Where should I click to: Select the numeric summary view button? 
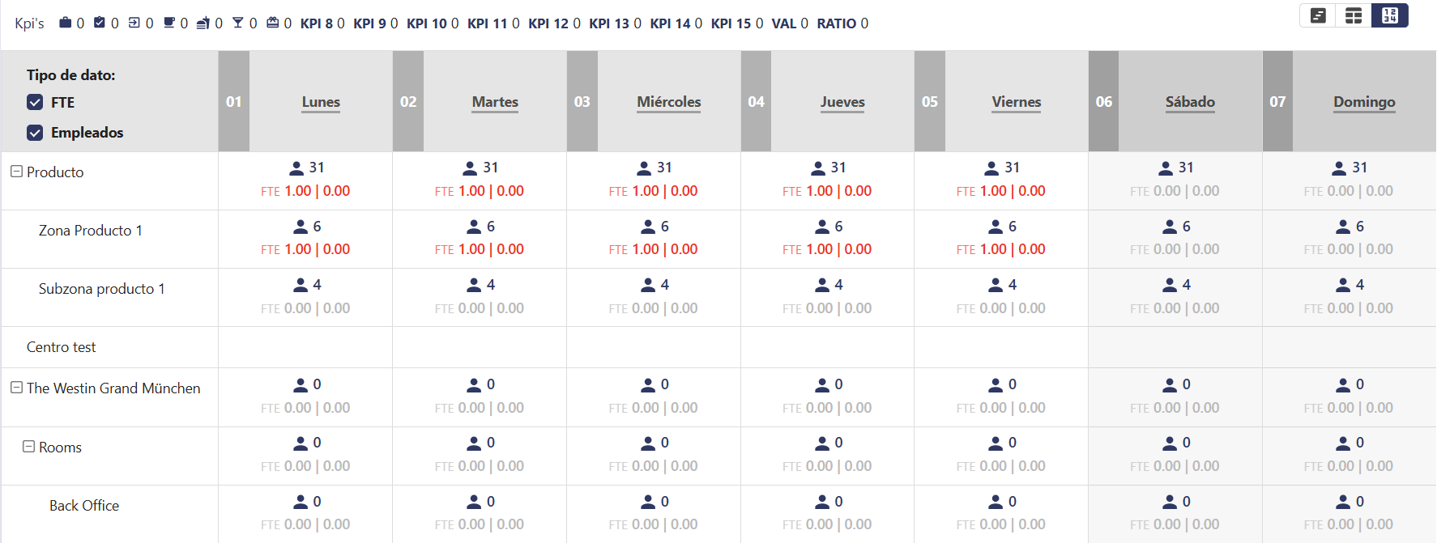pyautogui.click(x=1390, y=15)
